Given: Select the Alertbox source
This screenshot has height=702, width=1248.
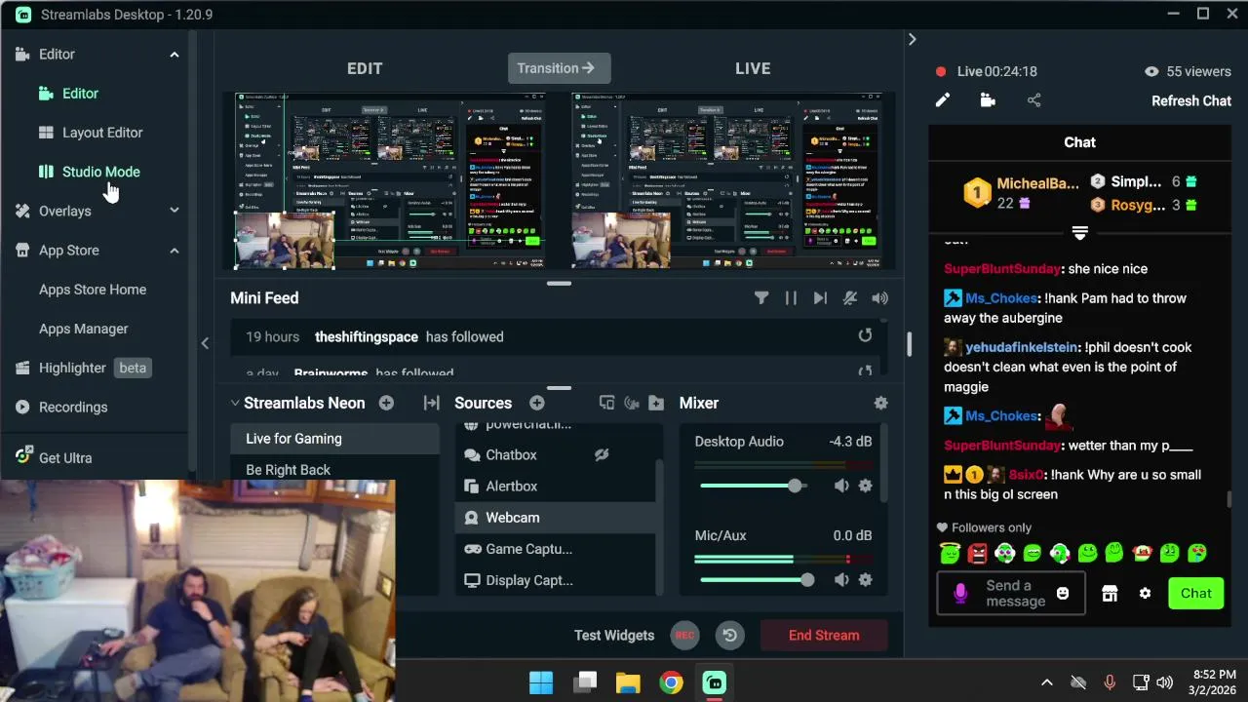Looking at the screenshot, I should tap(556, 487).
